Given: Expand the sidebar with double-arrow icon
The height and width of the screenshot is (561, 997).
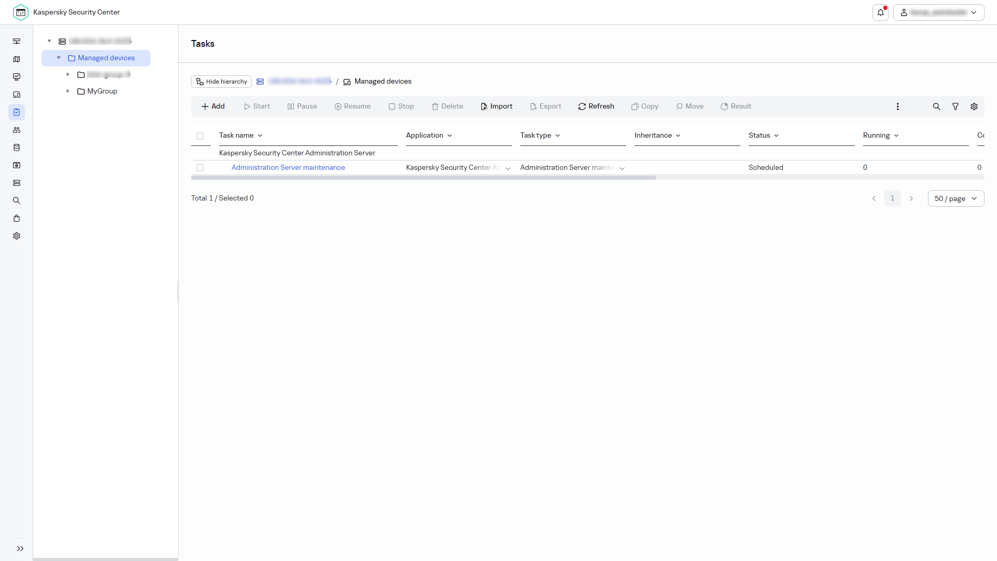Looking at the screenshot, I should (x=20, y=549).
